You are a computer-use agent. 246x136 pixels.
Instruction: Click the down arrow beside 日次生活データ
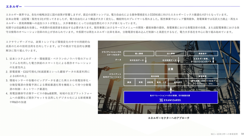(x=146, y=60)
